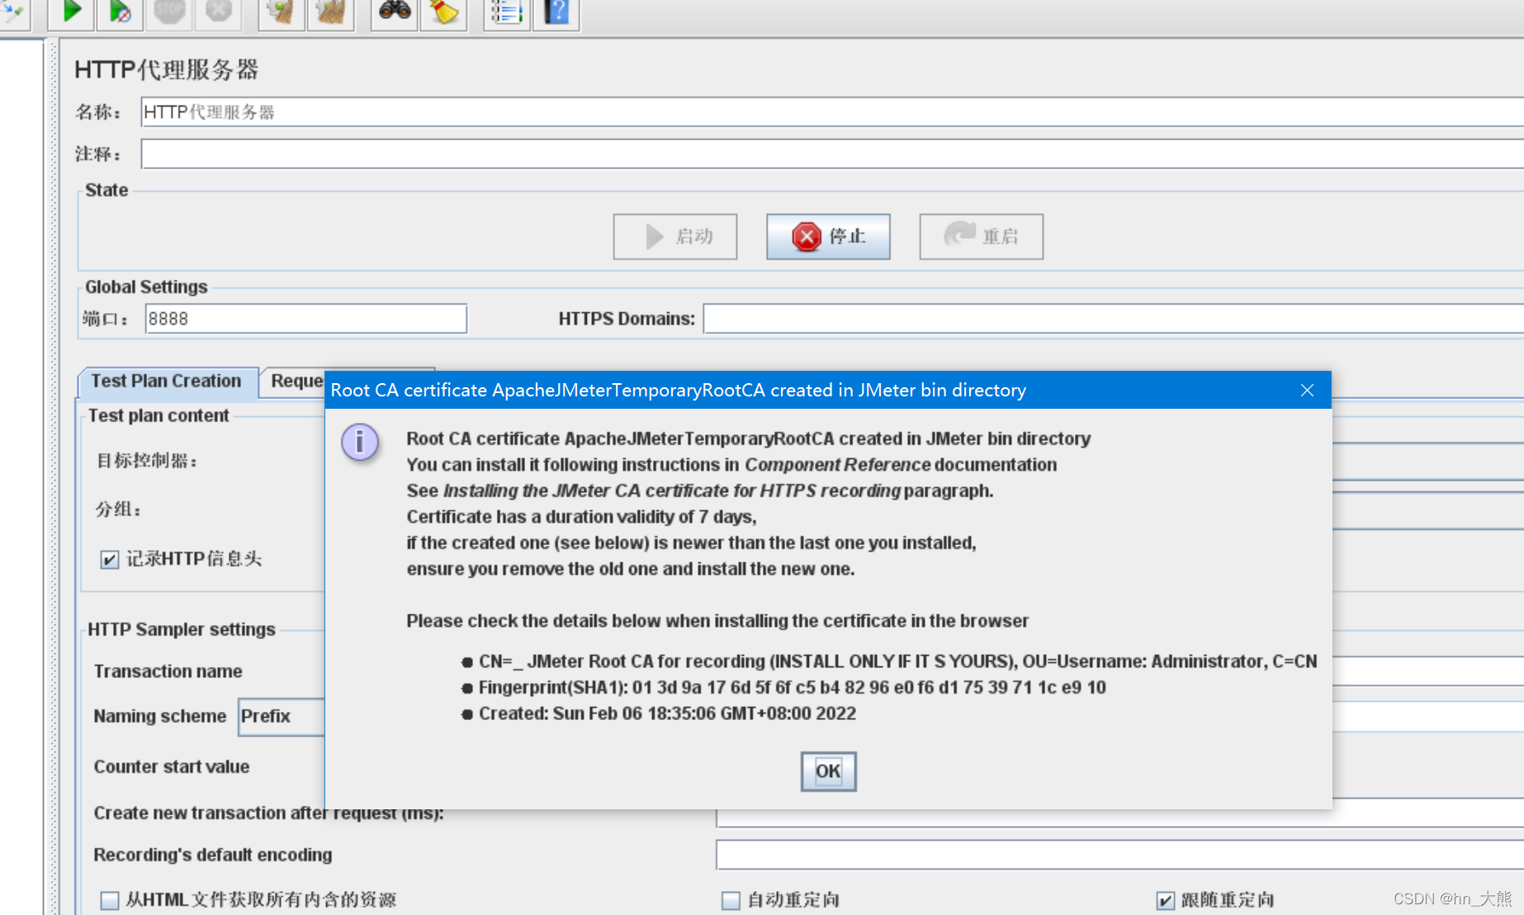Click the HTTP代理服务器 panel heading
The width and height of the screenshot is (1524, 915).
point(167,69)
